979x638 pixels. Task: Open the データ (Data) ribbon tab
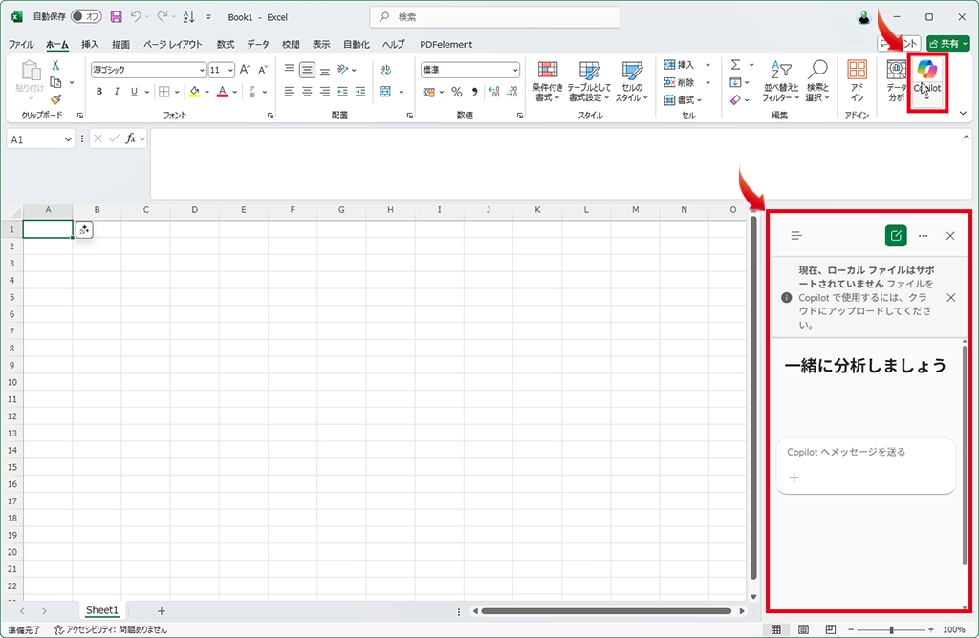(257, 44)
